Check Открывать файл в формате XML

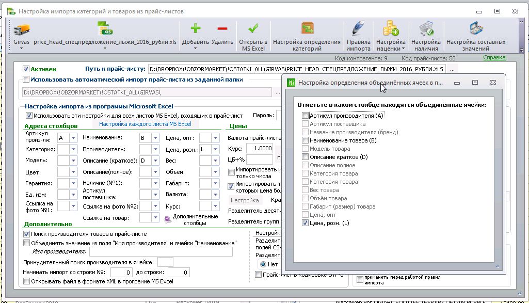[26, 281]
